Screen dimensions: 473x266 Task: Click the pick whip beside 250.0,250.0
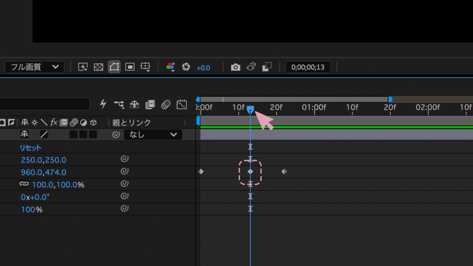(125, 159)
